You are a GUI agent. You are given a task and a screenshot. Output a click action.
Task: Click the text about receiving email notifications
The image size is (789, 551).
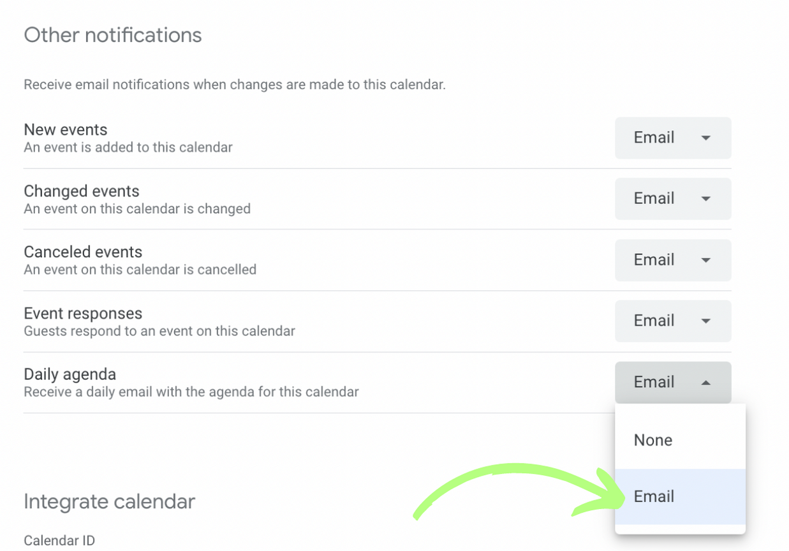pyautogui.click(x=234, y=84)
